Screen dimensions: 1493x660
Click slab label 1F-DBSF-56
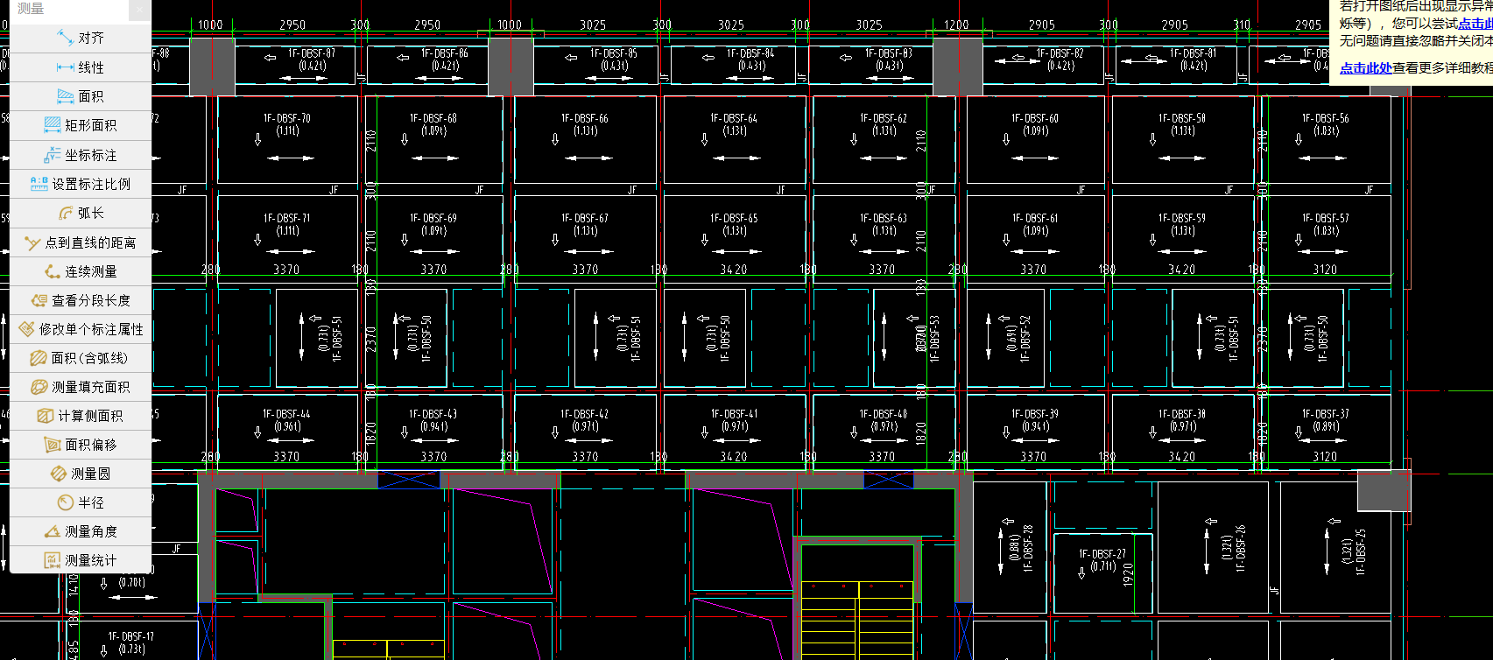point(1326,118)
